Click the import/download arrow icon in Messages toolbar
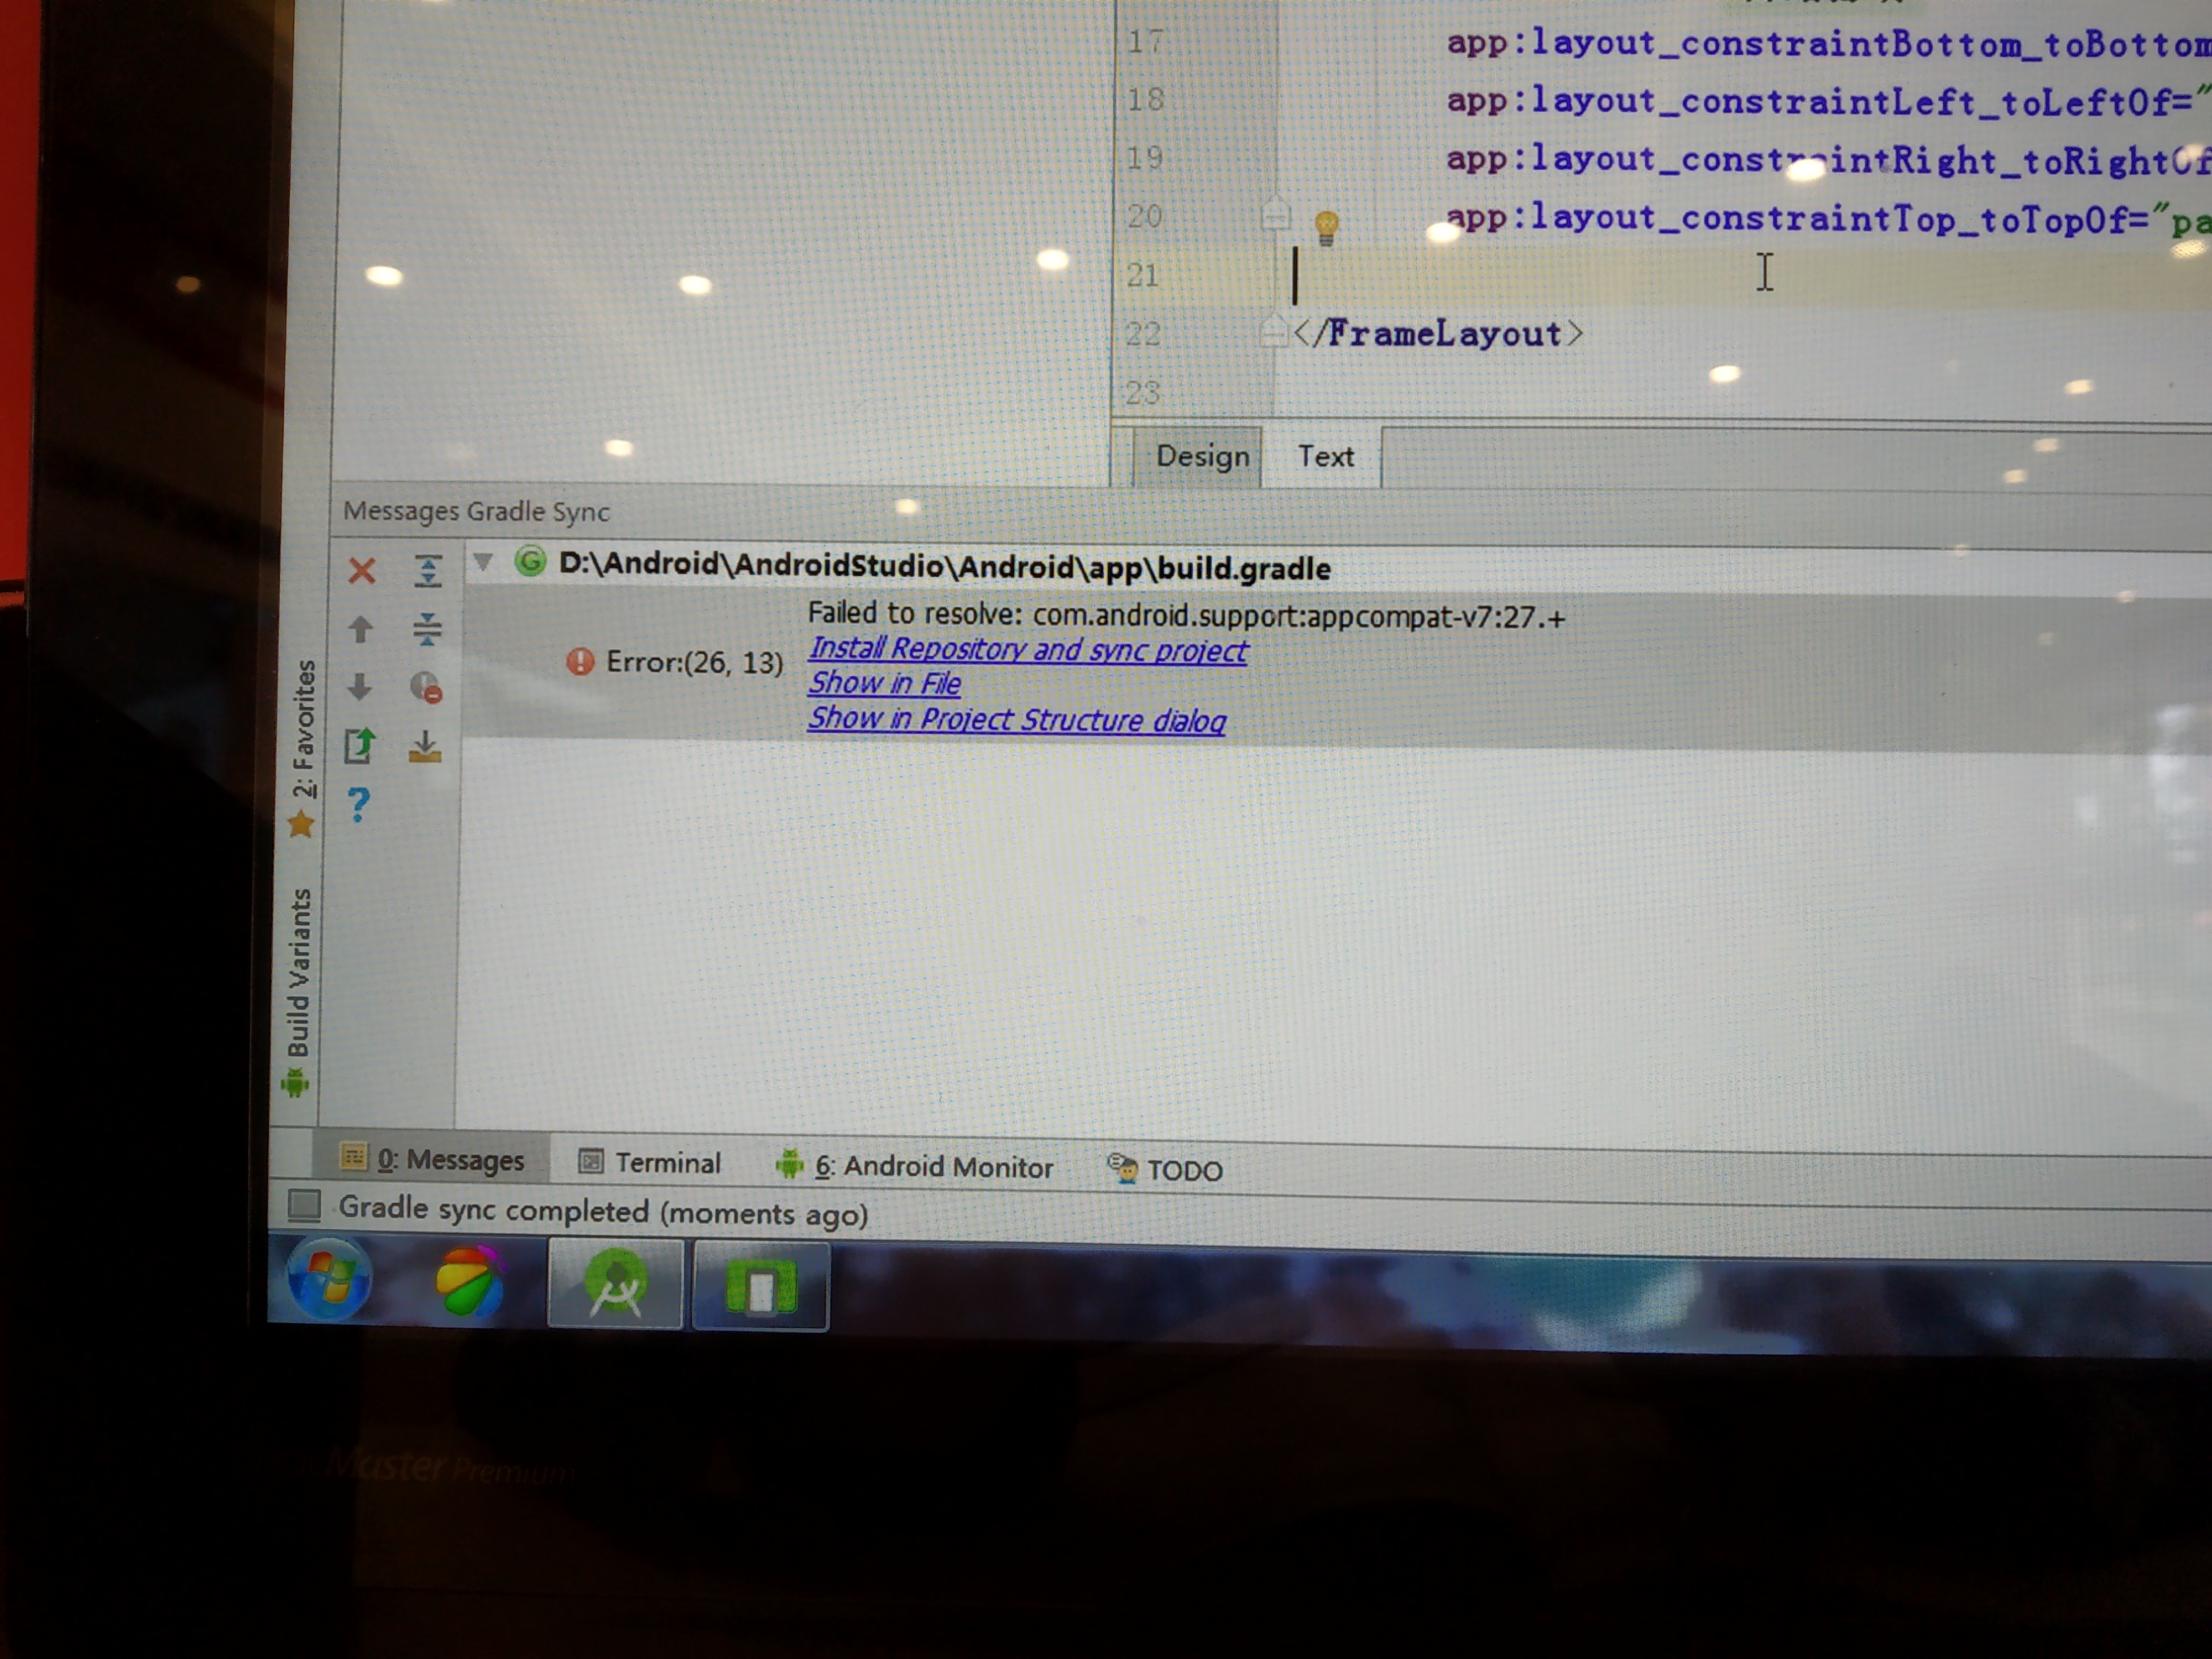This screenshot has height=1659, width=2212. pyautogui.click(x=425, y=746)
